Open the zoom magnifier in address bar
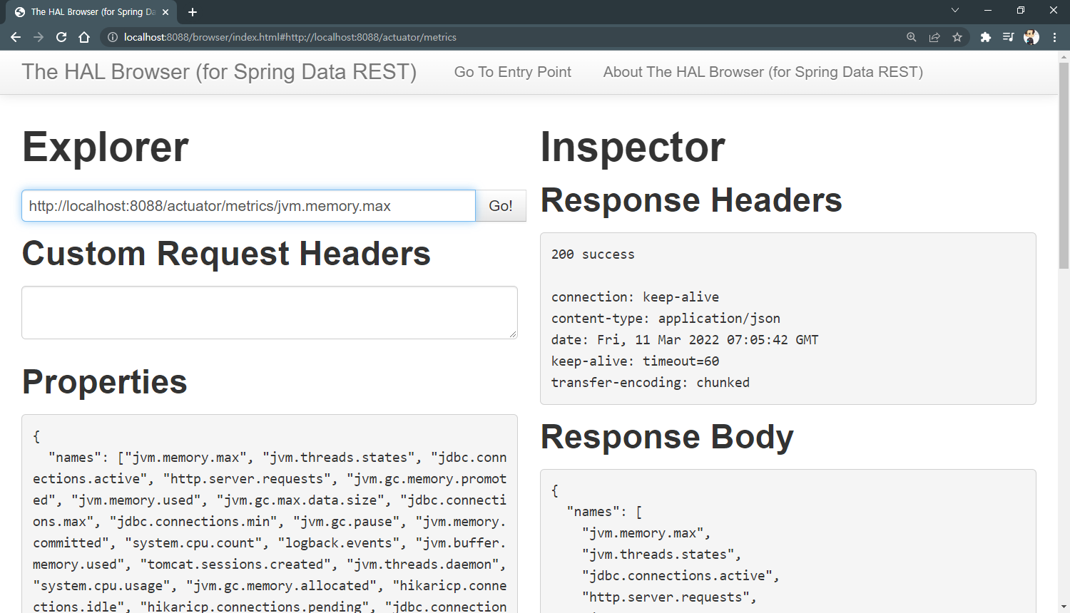This screenshot has width=1070, height=613. pyautogui.click(x=912, y=37)
